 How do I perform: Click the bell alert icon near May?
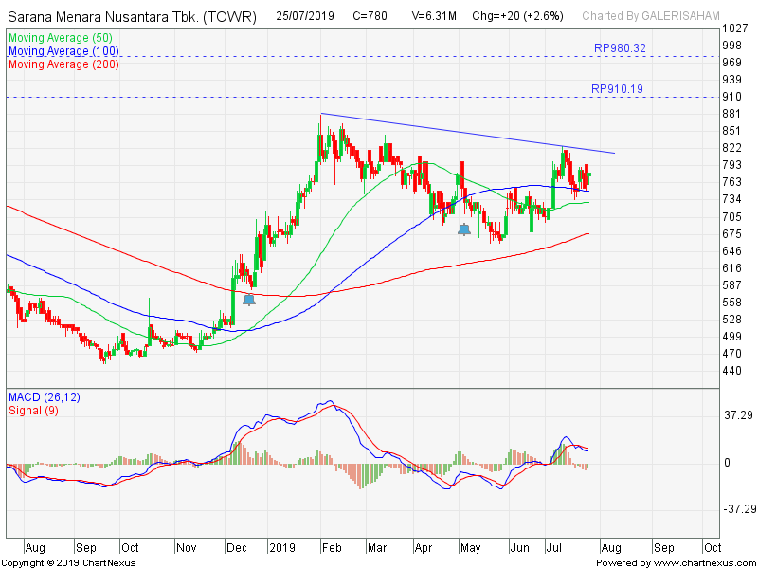click(464, 229)
